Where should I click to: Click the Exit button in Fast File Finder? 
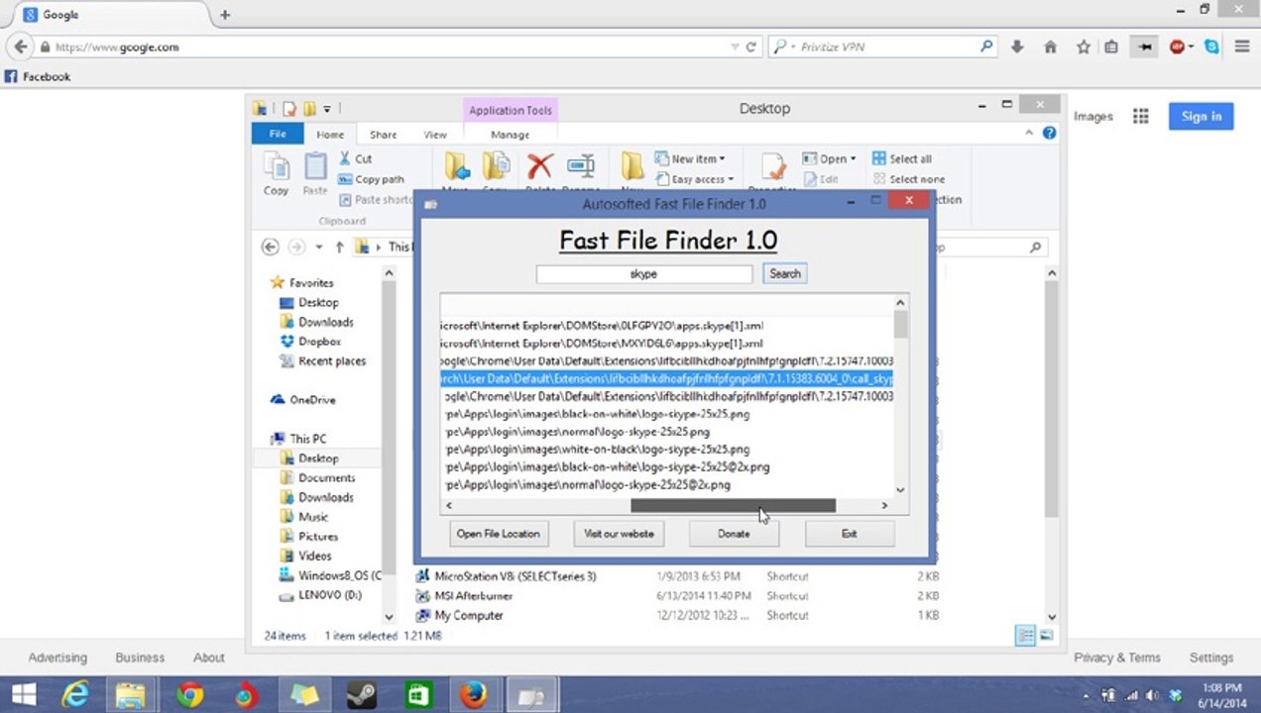(850, 533)
